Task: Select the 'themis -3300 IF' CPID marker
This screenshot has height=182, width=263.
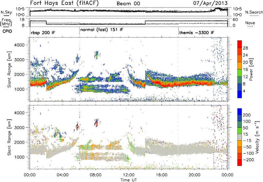Action: coord(197,33)
